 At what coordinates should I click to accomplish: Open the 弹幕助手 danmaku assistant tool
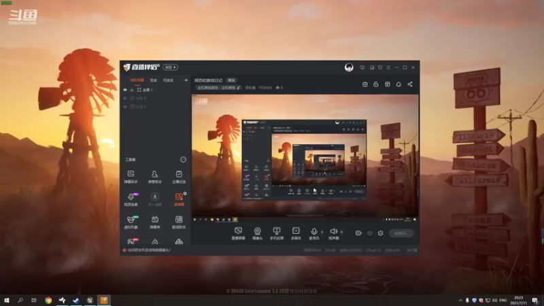coord(131,177)
